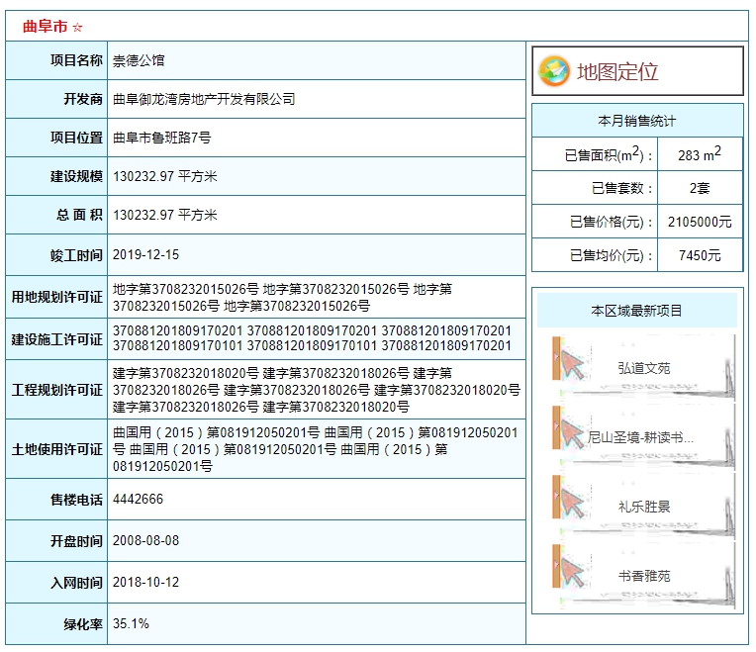Select developer 曲阜御龙湾房地产开发有限公司
The height and width of the screenshot is (652, 756).
click(x=204, y=99)
